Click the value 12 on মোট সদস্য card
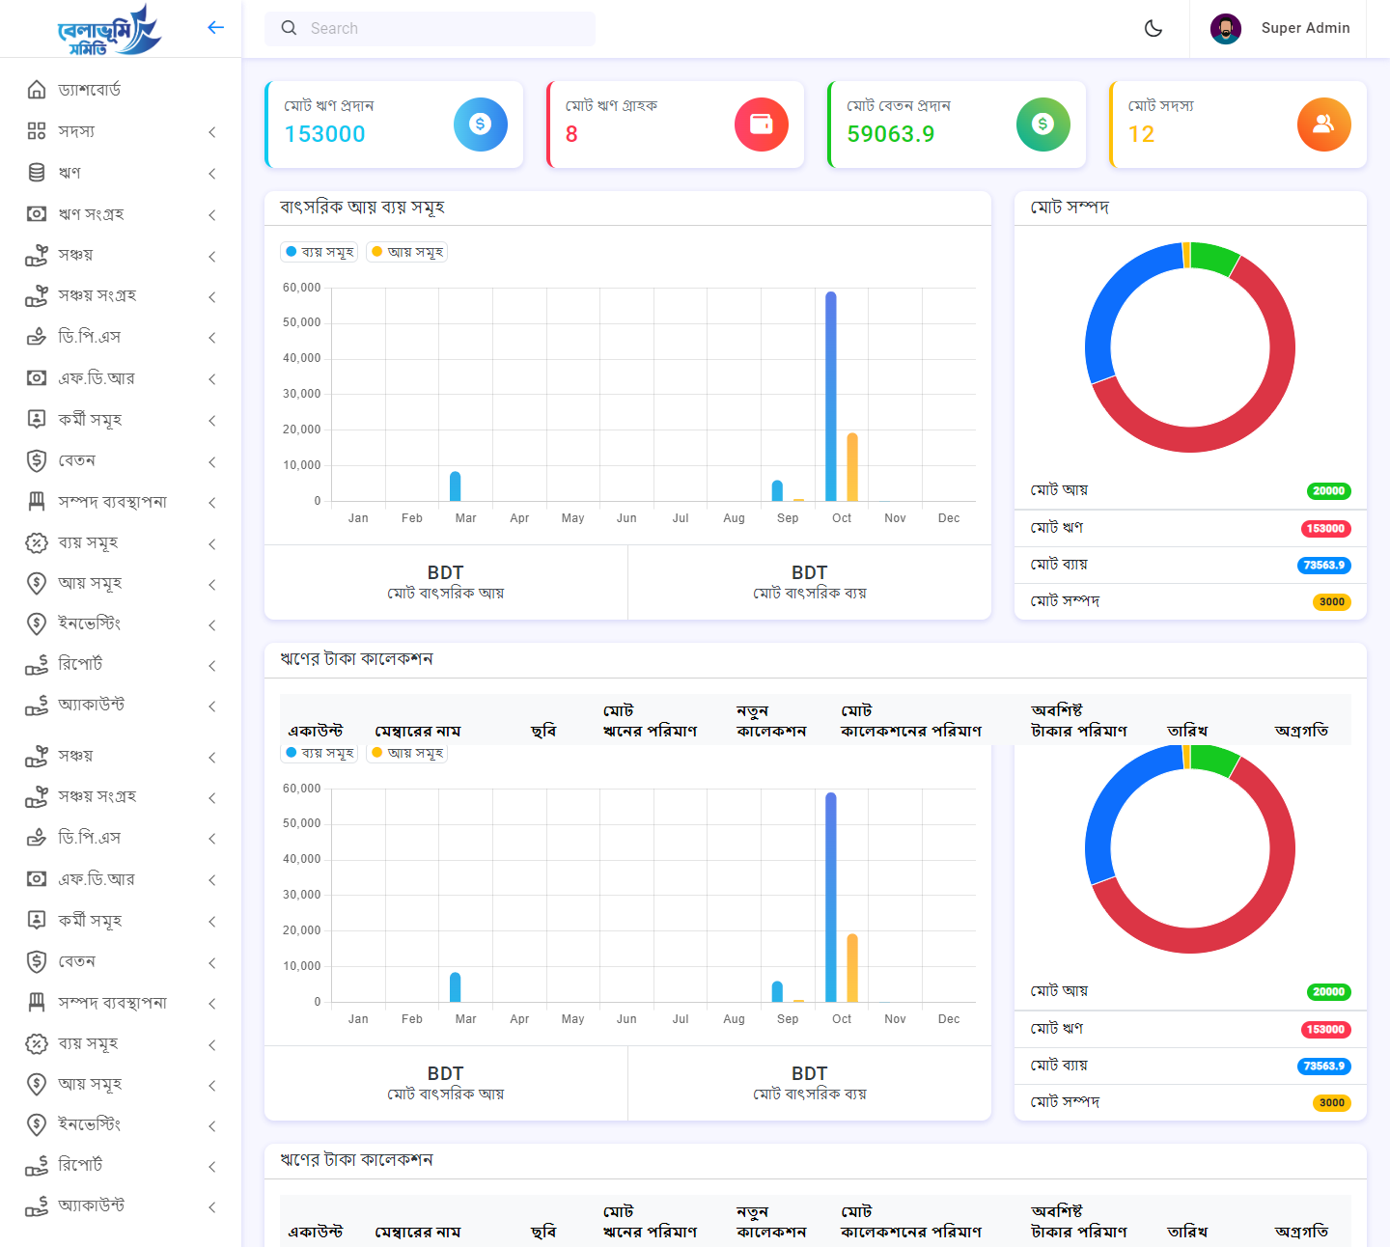The height and width of the screenshot is (1247, 1390). pos(1141,134)
